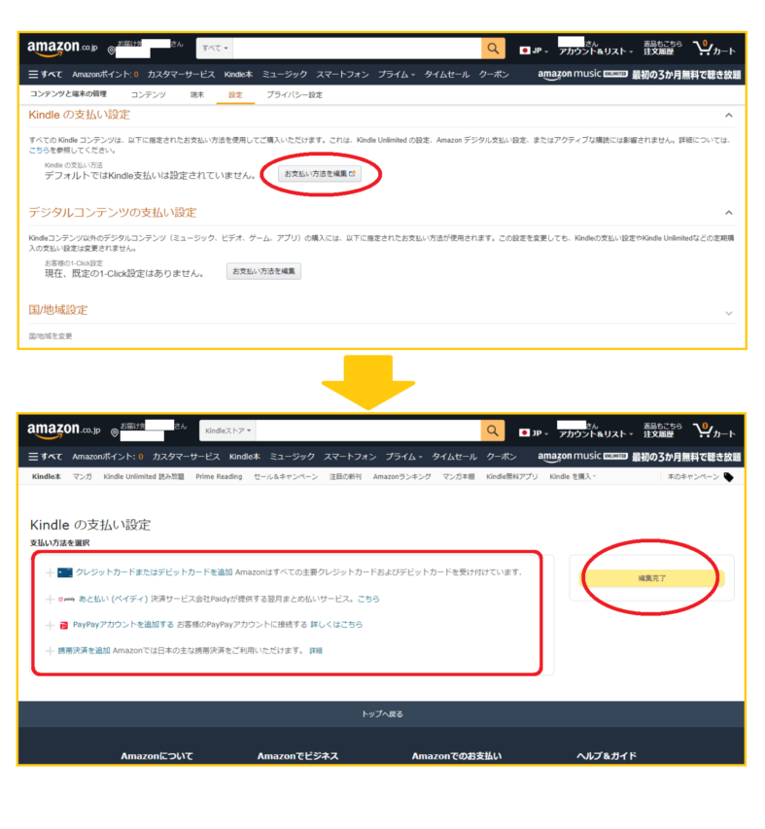Open クーポン in lower nav bar

click(502, 457)
